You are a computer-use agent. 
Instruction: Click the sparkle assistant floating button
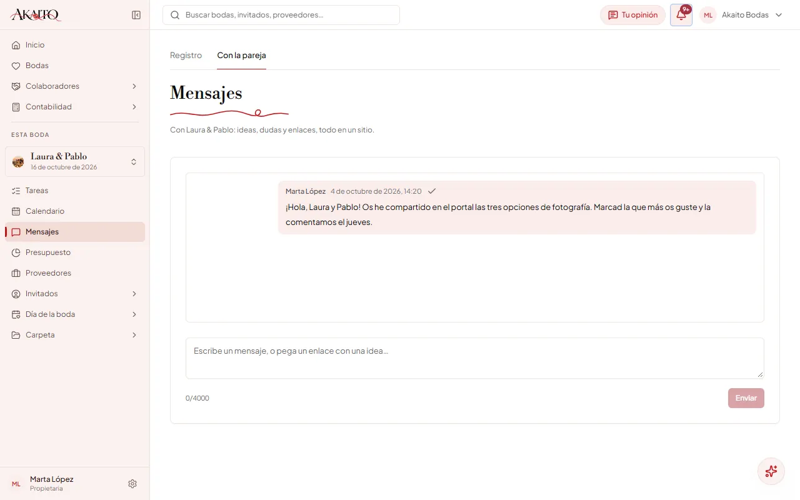click(x=771, y=471)
